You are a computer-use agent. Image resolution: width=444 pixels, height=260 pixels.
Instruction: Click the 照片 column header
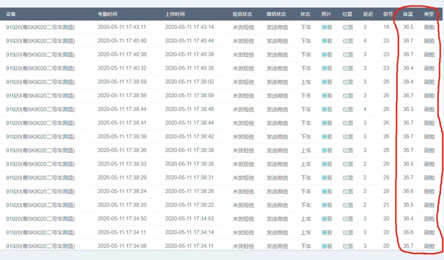pos(326,14)
